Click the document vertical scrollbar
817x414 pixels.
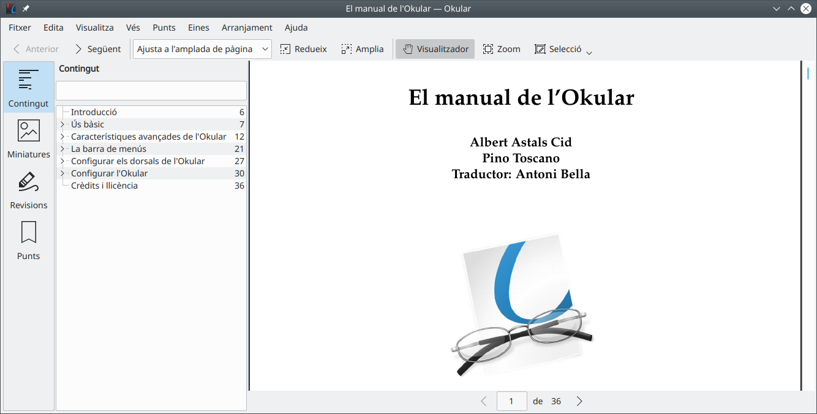click(808, 227)
